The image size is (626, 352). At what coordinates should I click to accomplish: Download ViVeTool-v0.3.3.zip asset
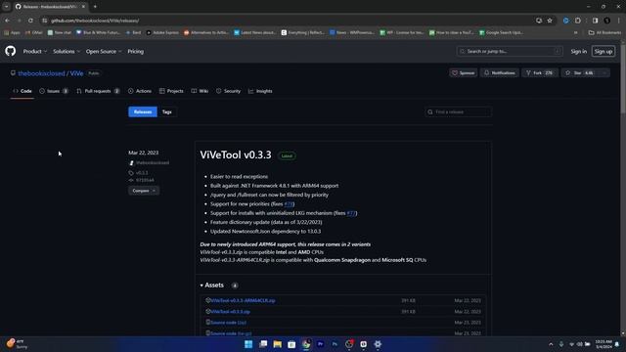point(231,312)
